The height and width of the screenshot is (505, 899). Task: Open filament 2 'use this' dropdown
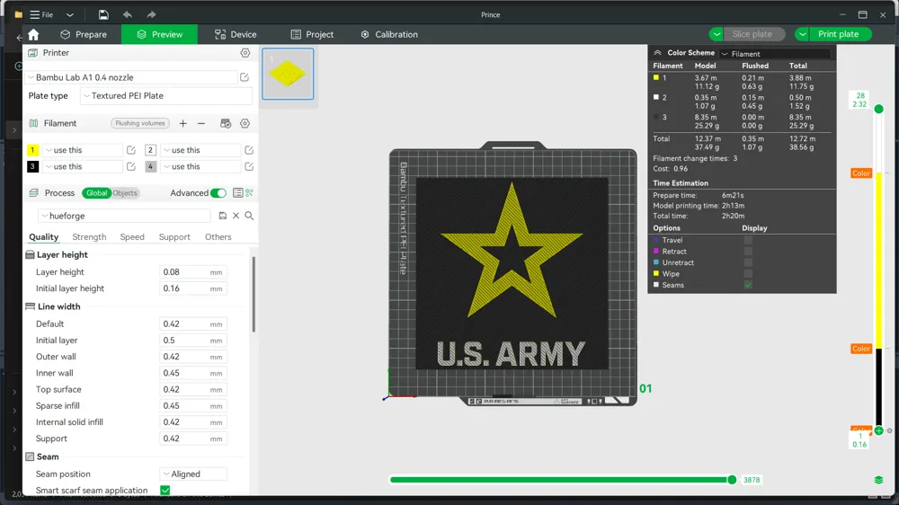point(200,150)
